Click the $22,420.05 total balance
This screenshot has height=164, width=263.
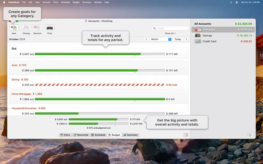[243, 24]
